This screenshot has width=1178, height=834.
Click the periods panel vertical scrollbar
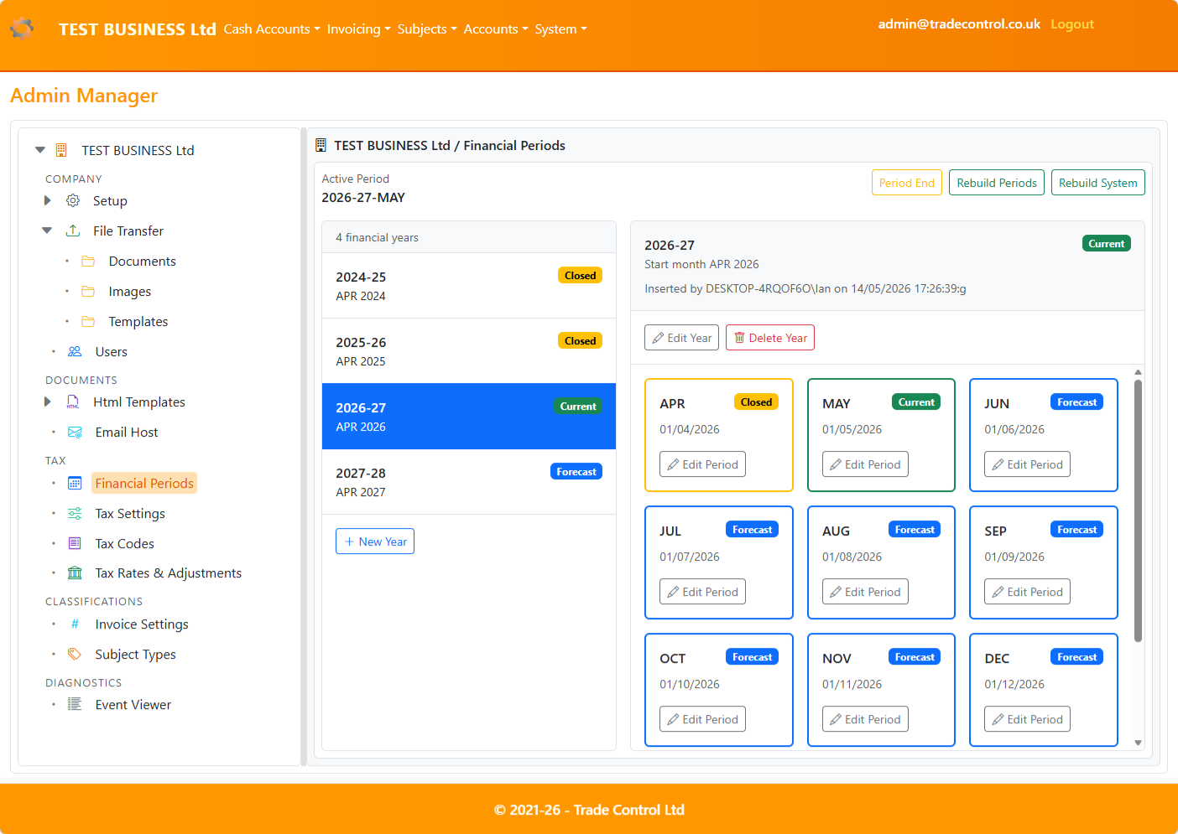point(1138,510)
